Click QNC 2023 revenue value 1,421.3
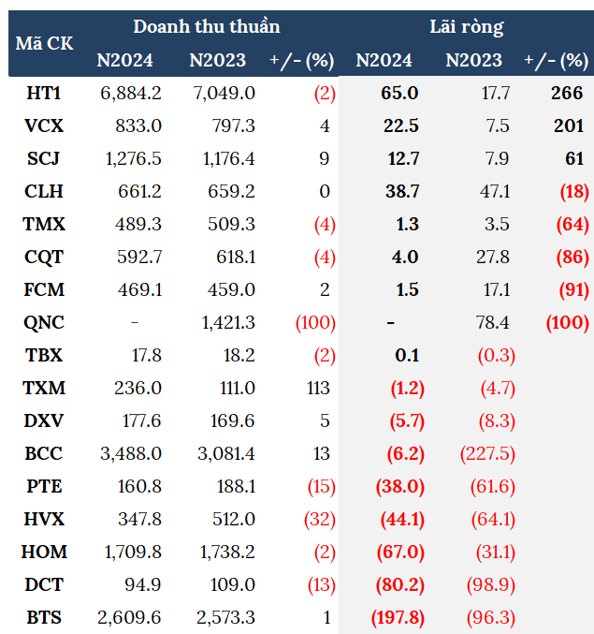594x634 pixels. pyautogui.click(x=227, y=322)
